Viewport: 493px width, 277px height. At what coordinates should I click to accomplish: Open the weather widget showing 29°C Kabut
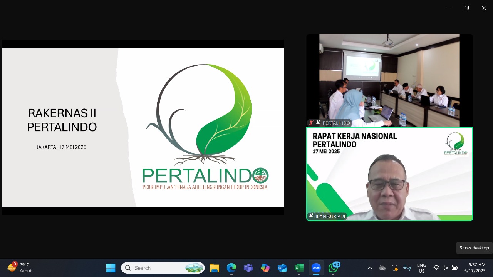pyautogui.click(x=20, y=268)
